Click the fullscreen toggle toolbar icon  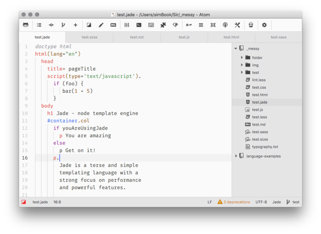click(x=213, y=25)
